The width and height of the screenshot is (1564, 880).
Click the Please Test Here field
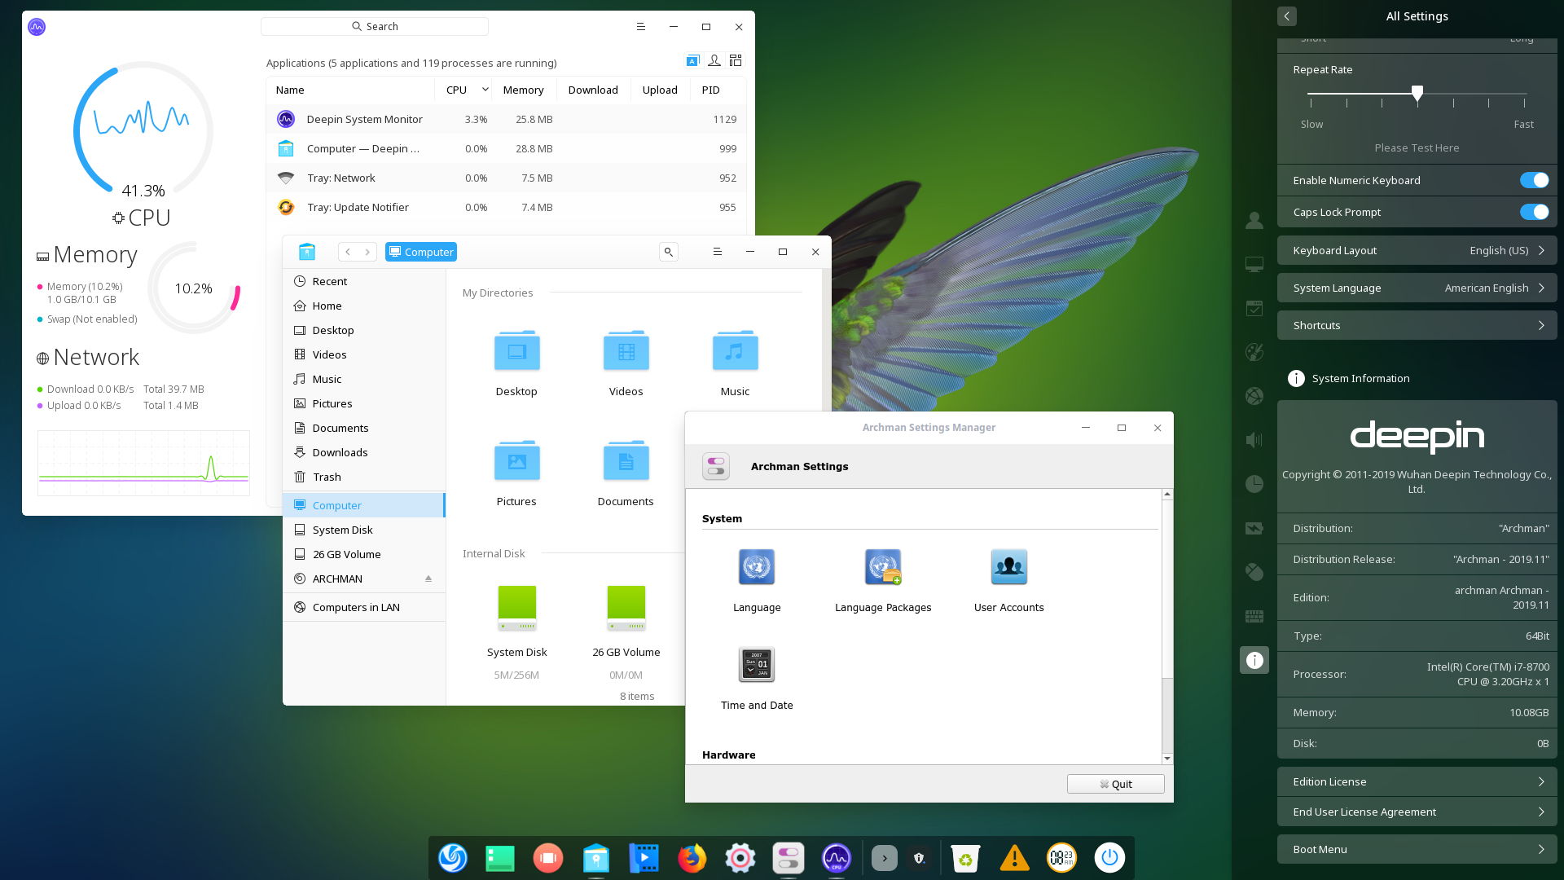click(x=1417, y=147)
